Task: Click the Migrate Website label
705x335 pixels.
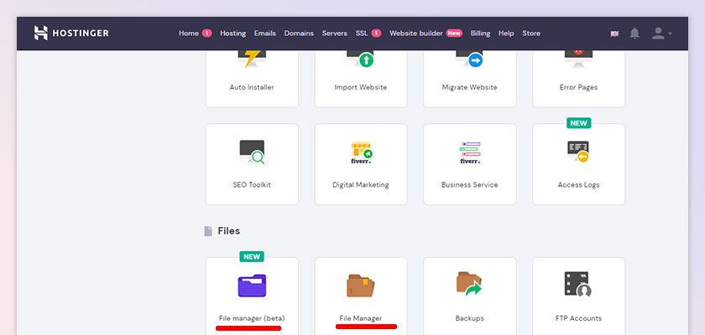Action: [470, 87]
